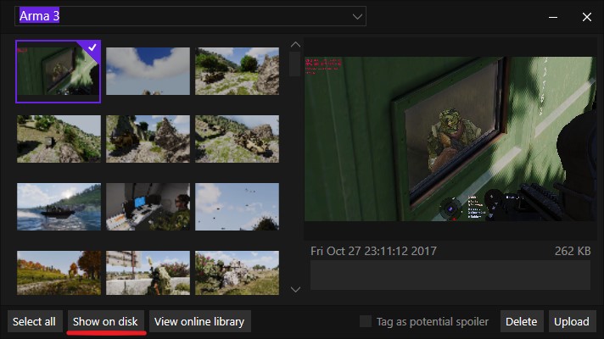Select the hillside with small bunker thumbnail
This screenshot has width=604, height=339.
coord(59,139)
